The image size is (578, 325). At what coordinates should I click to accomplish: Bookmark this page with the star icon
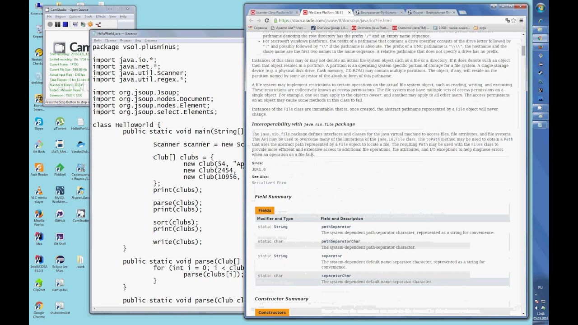coord(514,20)
